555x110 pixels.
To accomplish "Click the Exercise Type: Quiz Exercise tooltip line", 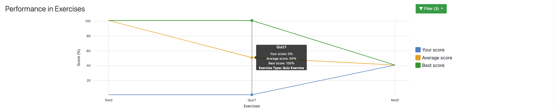I will coord(281,68).
